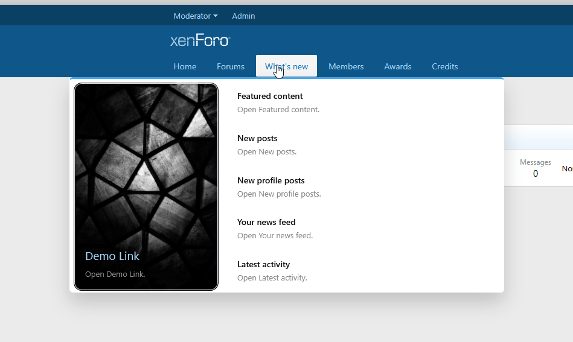573x342 pixels.
Task: Select the What's new tab
Action: tap(286, 66)
